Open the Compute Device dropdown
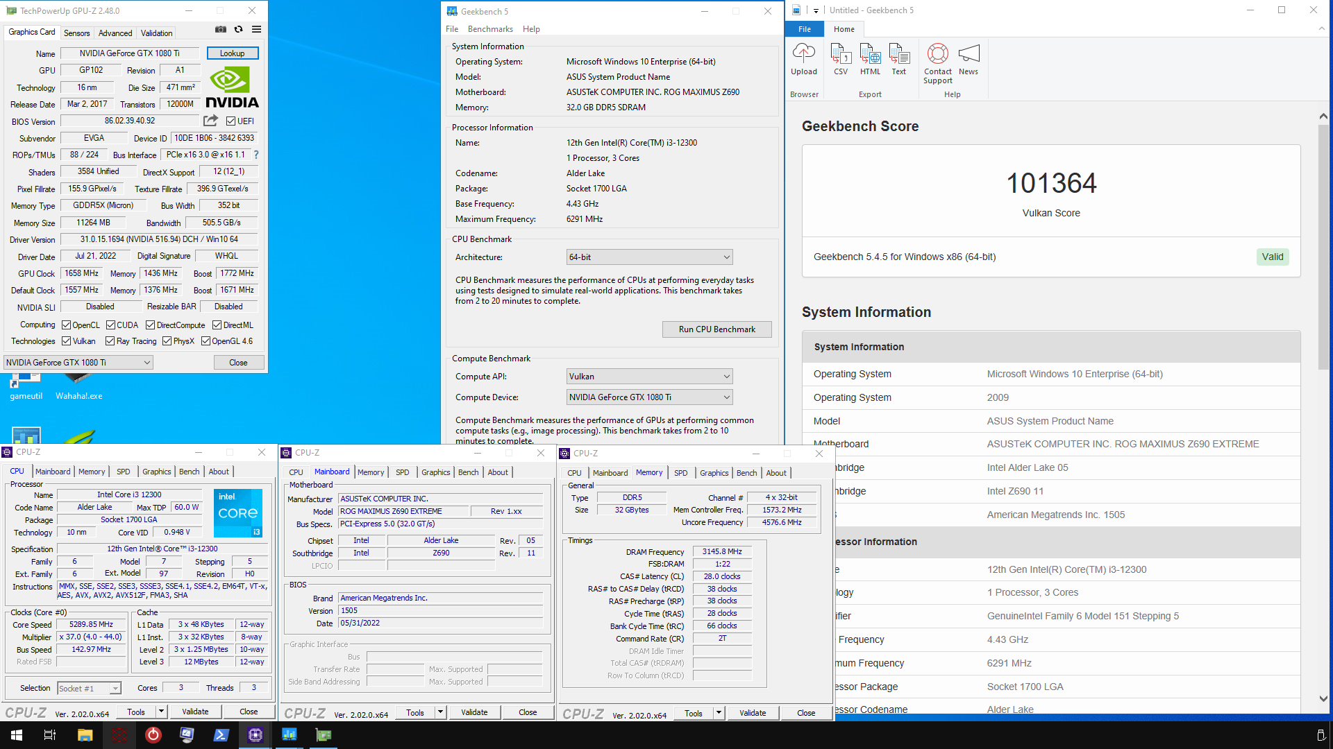Image resolution: width=1333 pixels, height=749 pixels. 649,397
